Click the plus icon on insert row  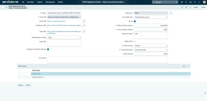(x=20, y=77)
